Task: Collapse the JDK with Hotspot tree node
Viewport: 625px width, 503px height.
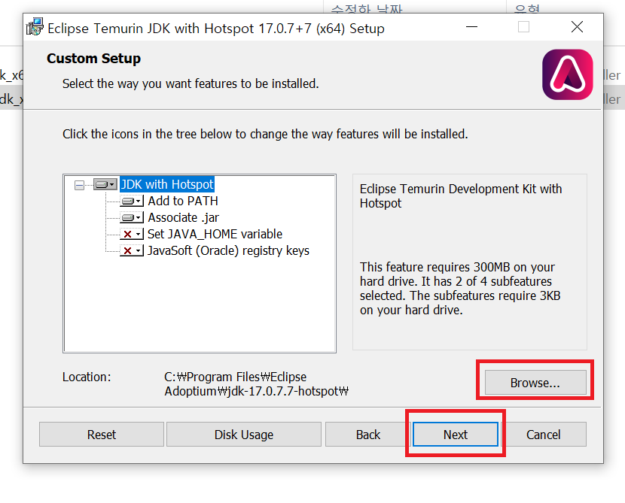Action: 79,185
